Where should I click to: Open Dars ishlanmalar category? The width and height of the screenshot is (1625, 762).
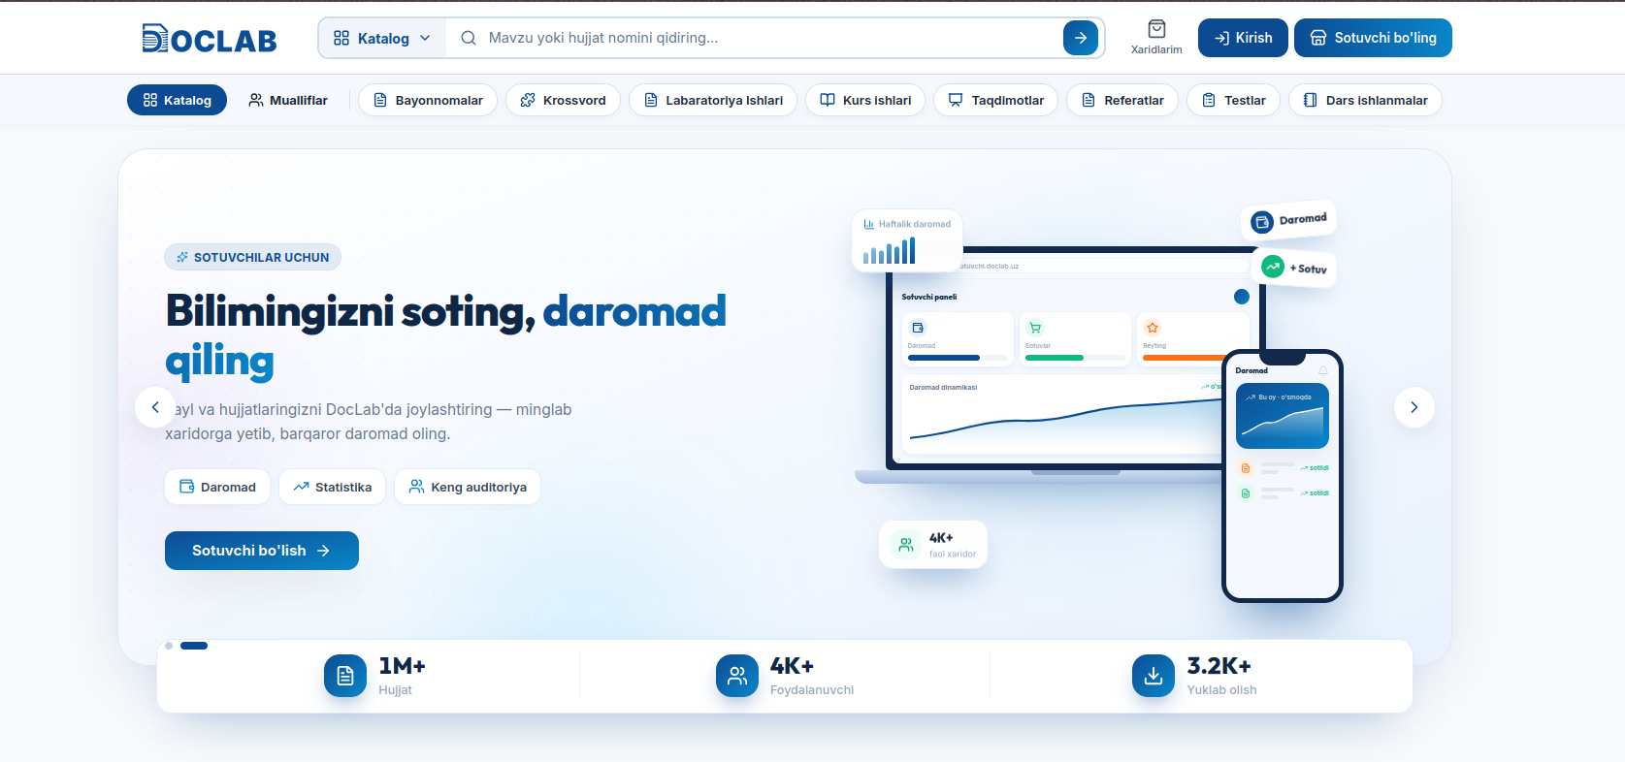(x=1365, y=100)
